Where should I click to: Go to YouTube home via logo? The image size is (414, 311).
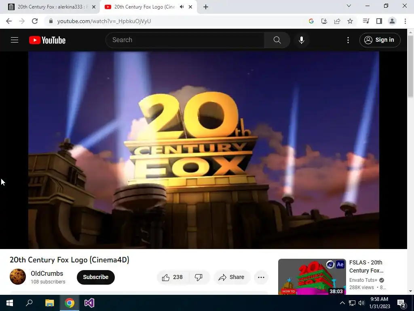pyautogui.click(x=47, y=40)
